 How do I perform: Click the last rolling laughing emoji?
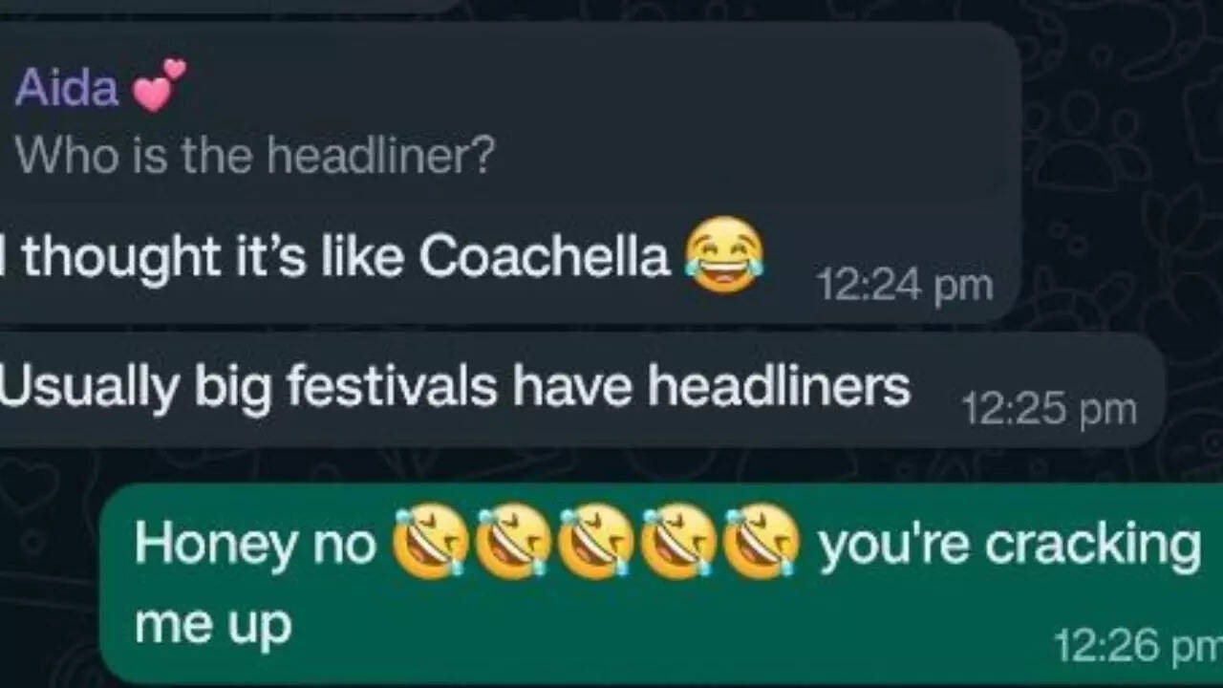tap(761, 542)
